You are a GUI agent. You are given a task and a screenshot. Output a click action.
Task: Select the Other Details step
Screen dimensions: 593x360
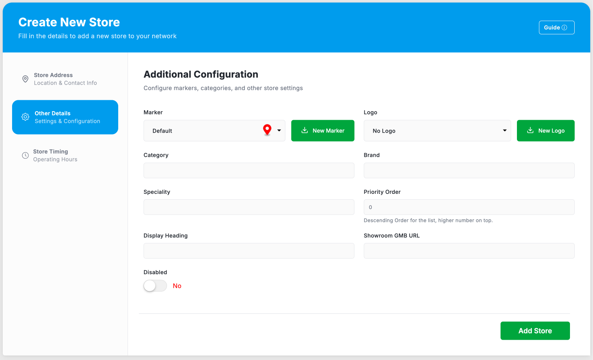(x=65, y=117)
